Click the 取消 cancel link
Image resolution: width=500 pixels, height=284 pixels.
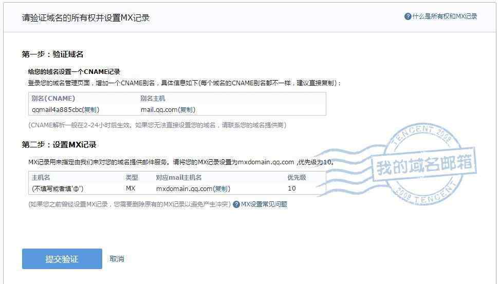coord(117,259)
